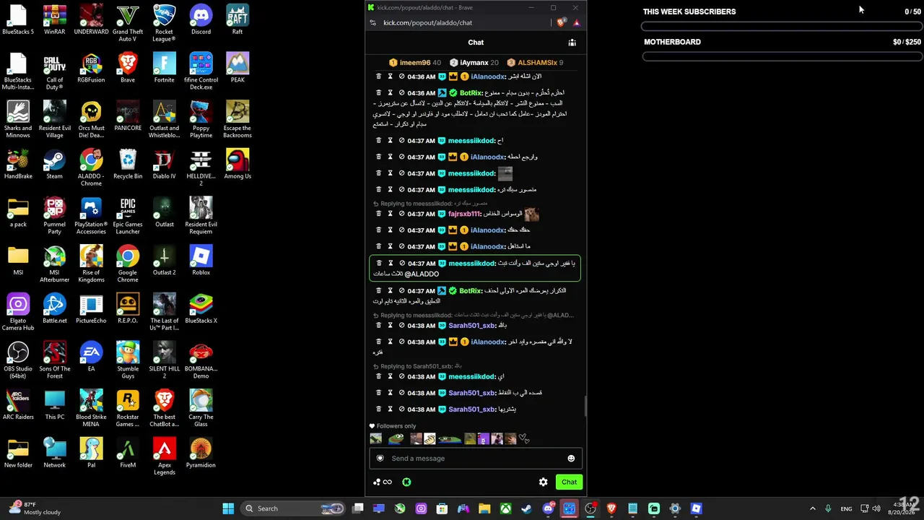
Task: Select Among Us desktop shortcut
Action: 237,165
